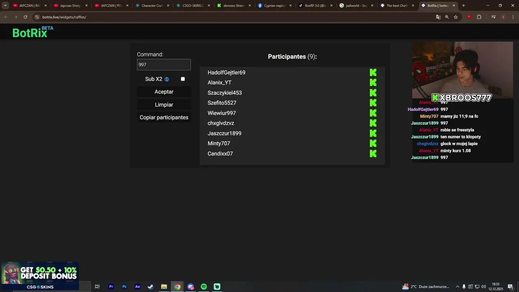
Task: Click the Kick icon beside Wiewiur997
Action: coord(373,113)
